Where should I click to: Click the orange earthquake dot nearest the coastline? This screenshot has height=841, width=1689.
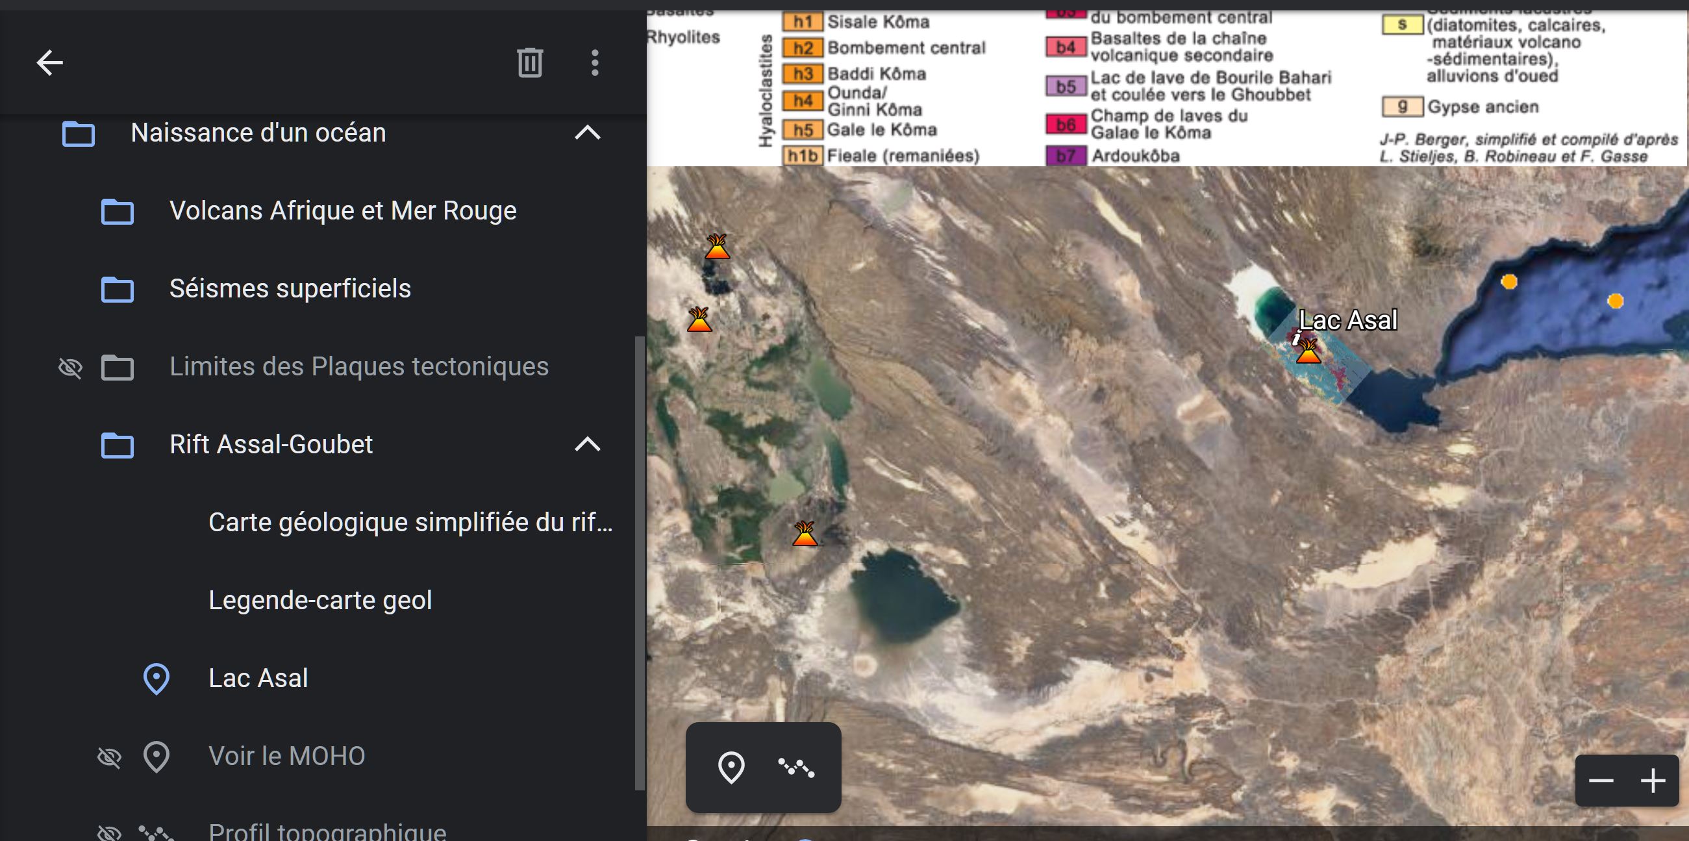pyautogui.click(x=1508, y=282)
